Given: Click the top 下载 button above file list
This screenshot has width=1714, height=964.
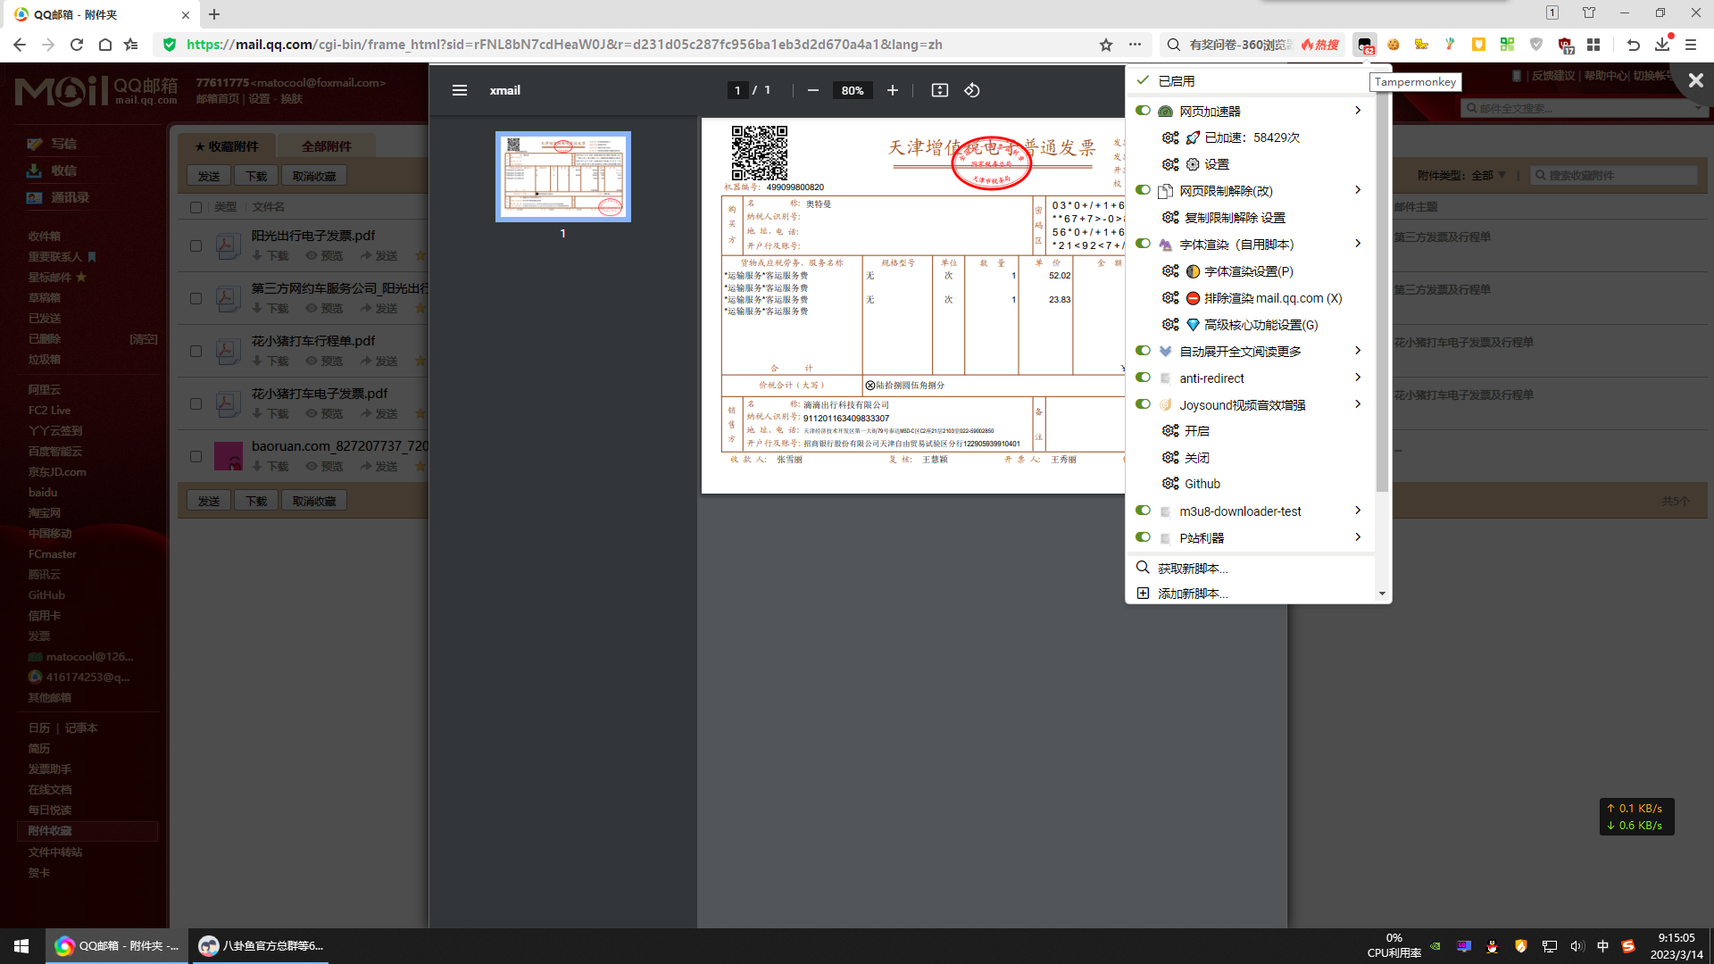Looking at the screenshot, I should (256, 176).
